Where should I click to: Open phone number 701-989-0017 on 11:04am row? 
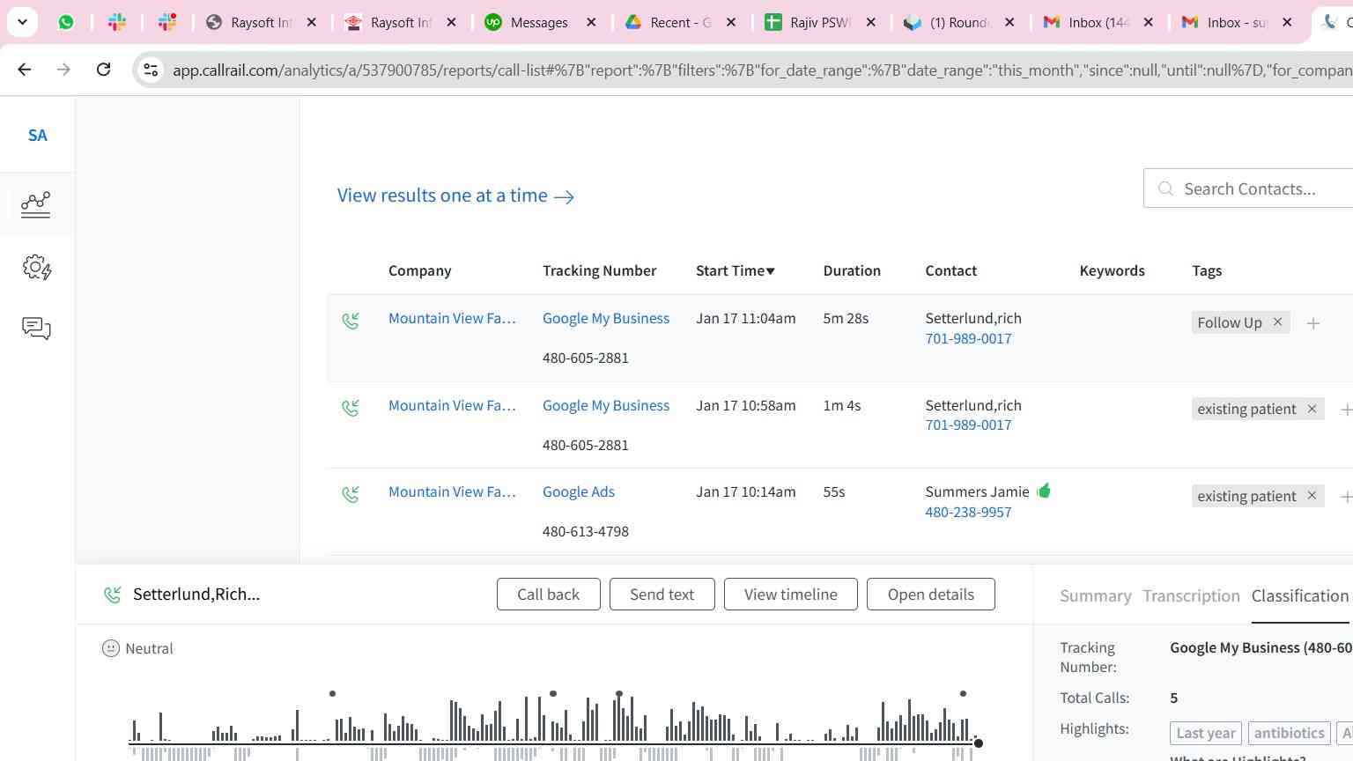(968, 338)
